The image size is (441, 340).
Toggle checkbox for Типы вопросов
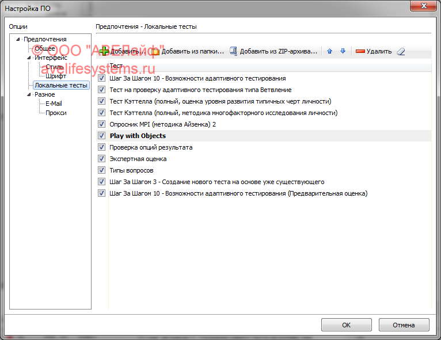click(x=102, y=170)
